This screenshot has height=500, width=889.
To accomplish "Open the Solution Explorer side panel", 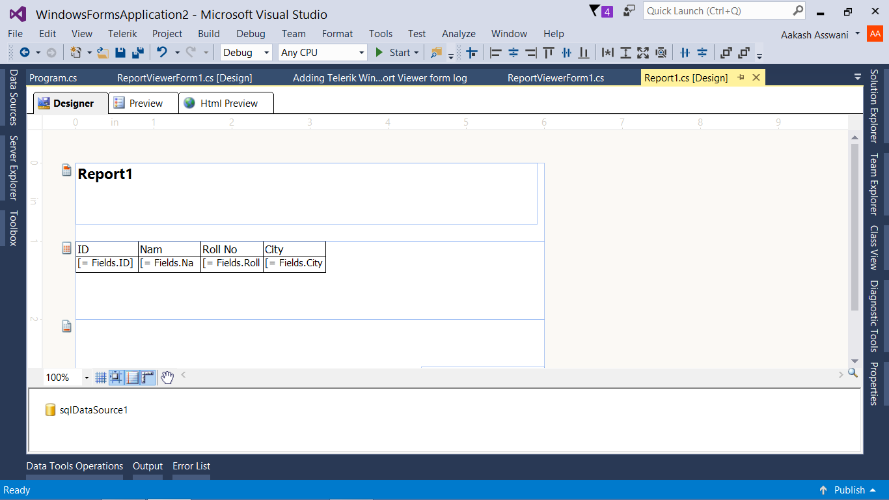I will click(873, 105).
